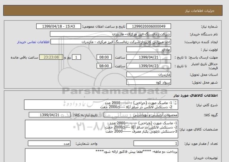Click the تاریخ و ساعت اعلان عمومی label
The image size is (229, 162).
point(104,27)
